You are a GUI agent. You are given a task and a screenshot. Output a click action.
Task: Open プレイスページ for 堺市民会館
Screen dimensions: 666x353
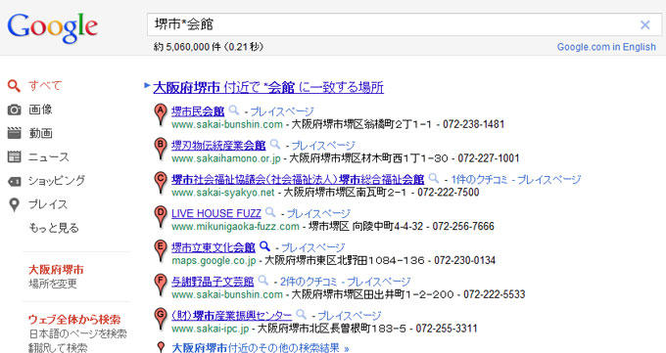point(282,111)
